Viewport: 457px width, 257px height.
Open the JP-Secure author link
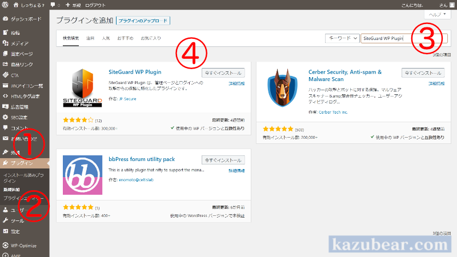[x=127, y=99]
